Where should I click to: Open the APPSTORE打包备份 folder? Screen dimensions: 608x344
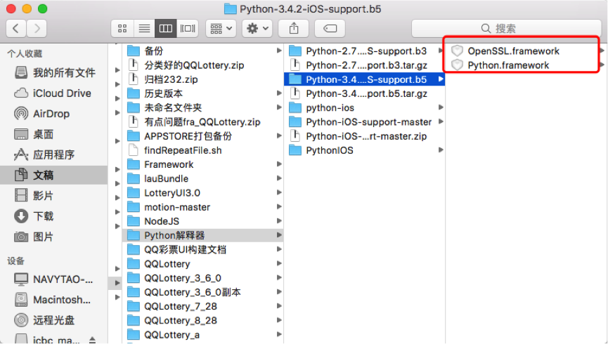coord(203,136)
